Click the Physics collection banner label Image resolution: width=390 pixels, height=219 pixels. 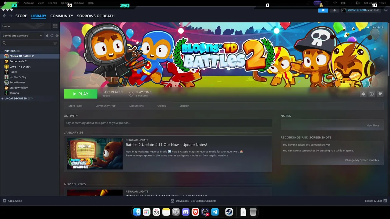378,27
